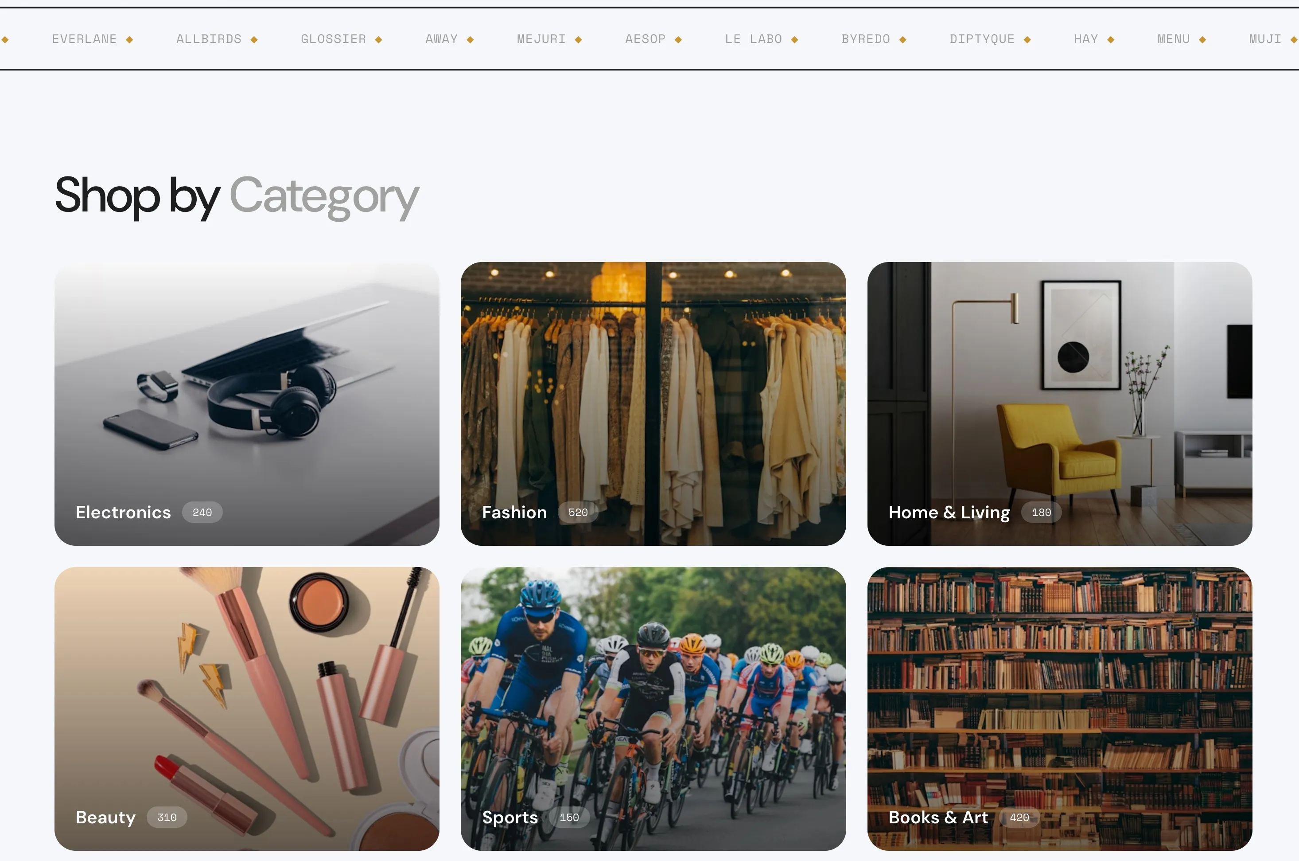The height and width of the screenshot is (861, 1299).
Task: Select the Mejuri brand link
Action: click(x=541, y=39)
